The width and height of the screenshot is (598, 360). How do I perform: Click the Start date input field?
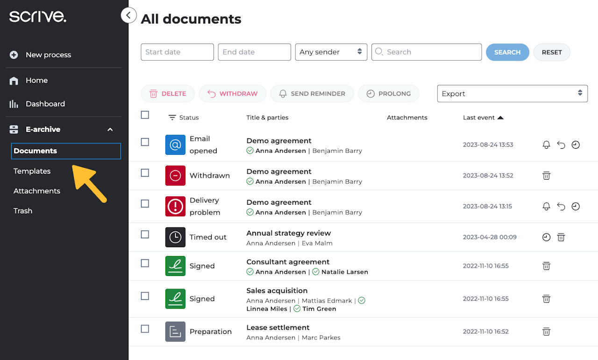(x=177, y=52)
